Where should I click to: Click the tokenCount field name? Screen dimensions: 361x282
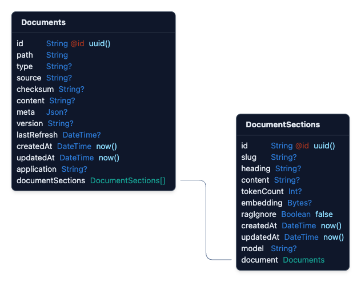click(x=262, y=191)
